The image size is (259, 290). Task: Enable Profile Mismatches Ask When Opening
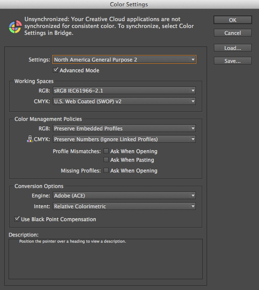(x=106, y=151)
